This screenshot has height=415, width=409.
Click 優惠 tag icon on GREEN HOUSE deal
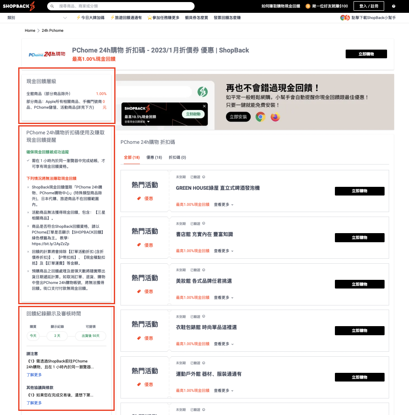pyautogui.click(x=139, y=198)
